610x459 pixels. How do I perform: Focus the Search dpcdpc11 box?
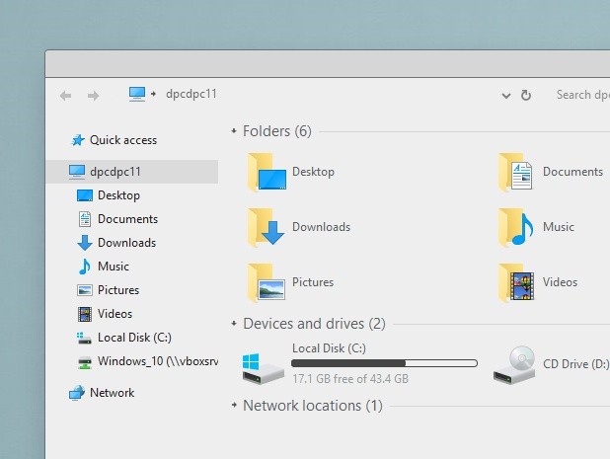[x=582, y=95]
